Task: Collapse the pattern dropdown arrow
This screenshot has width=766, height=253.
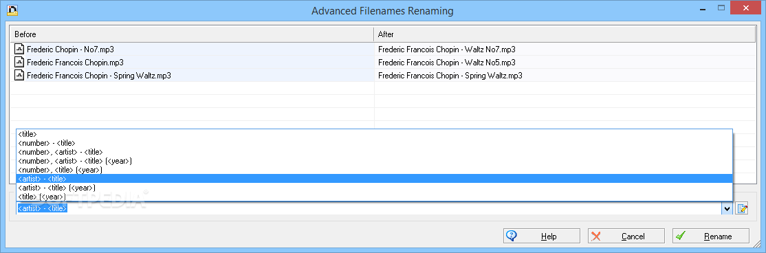Action: coord(727,208)
